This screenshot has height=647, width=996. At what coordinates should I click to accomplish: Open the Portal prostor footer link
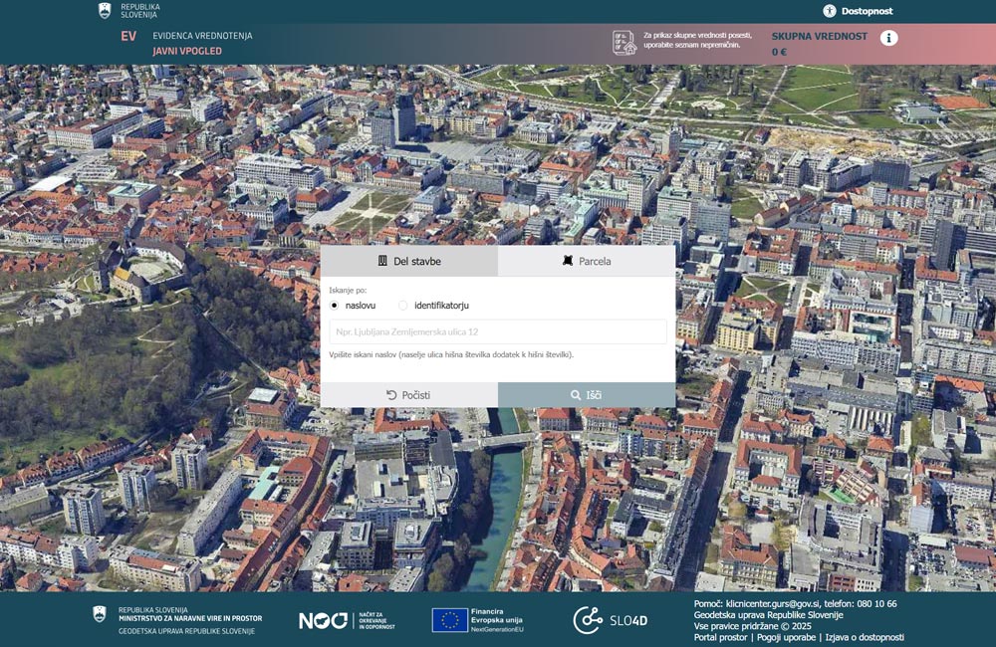[x=720, y=637]
